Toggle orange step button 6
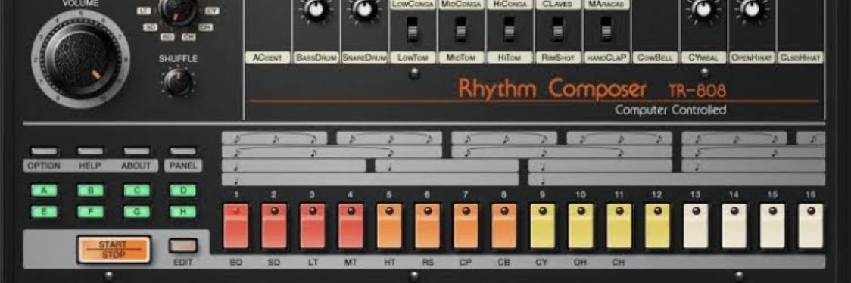851x283 pixels. point(428,226)
